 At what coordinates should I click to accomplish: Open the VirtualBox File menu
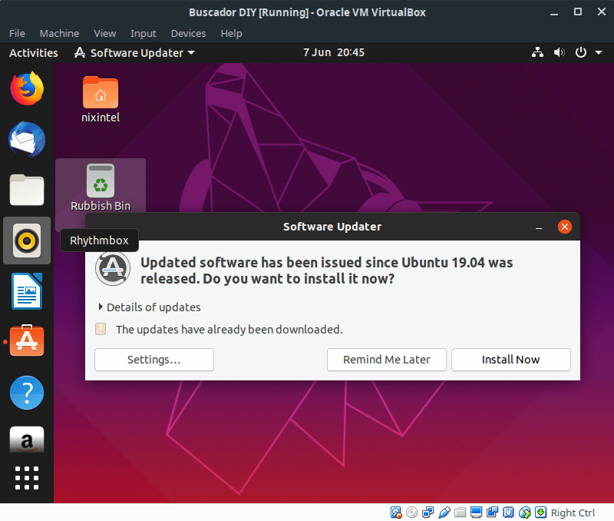click(17, 34)
